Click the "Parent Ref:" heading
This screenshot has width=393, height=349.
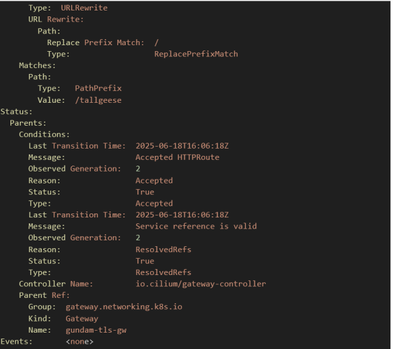[44, 295]
